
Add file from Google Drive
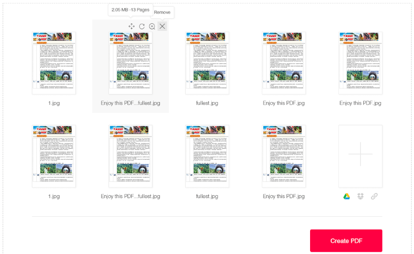[x=347, y=196]
